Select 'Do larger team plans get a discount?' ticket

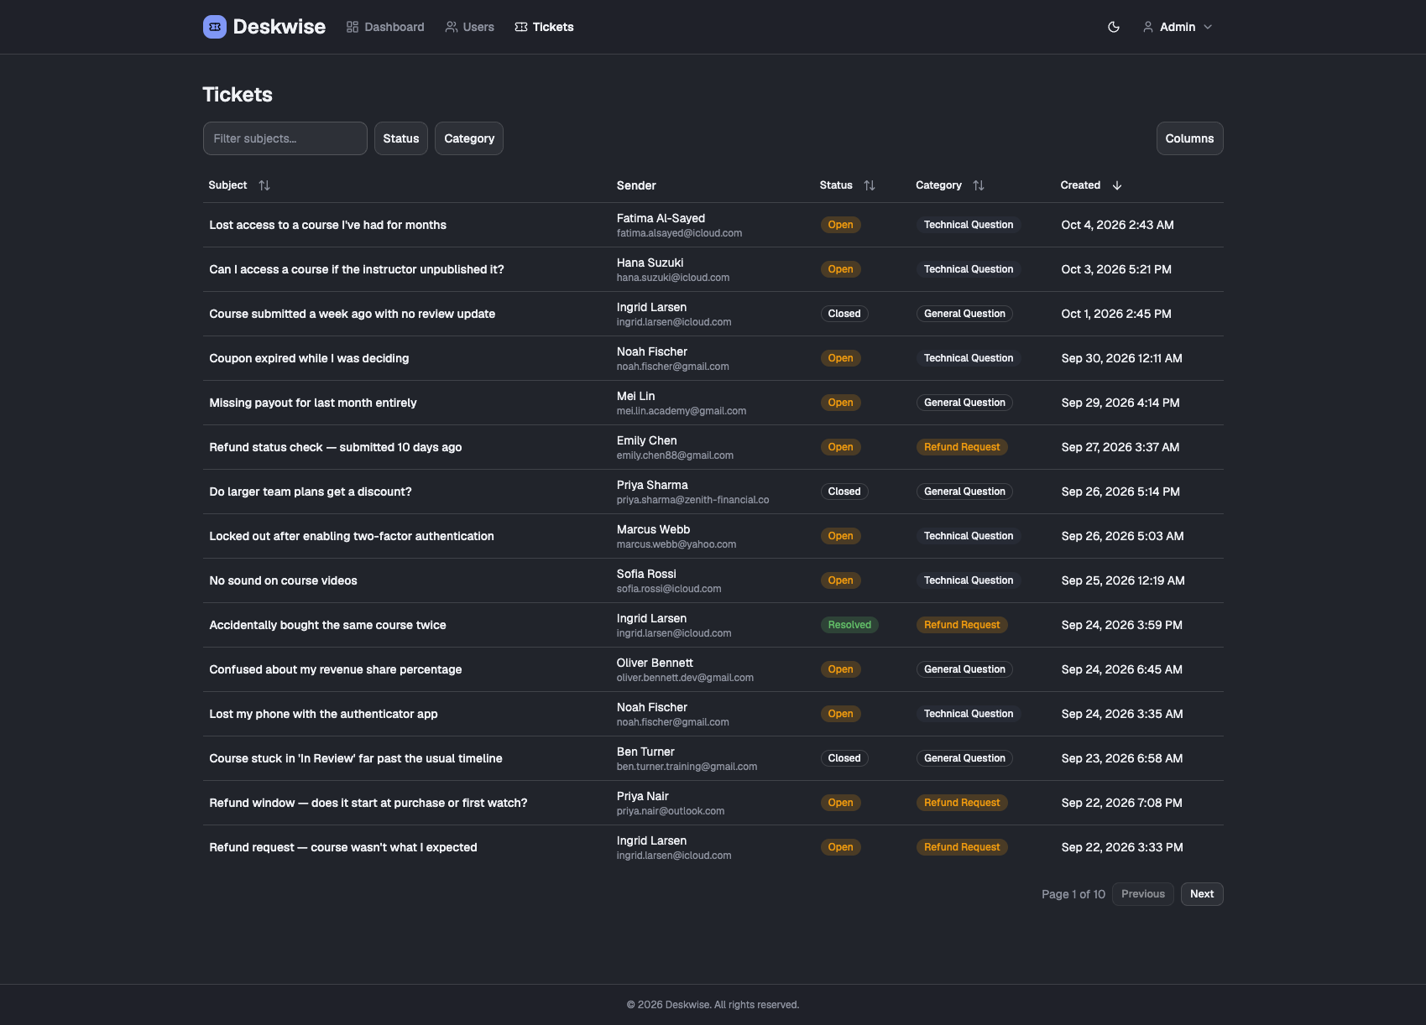pyautogui.click(x=311, y=492)
